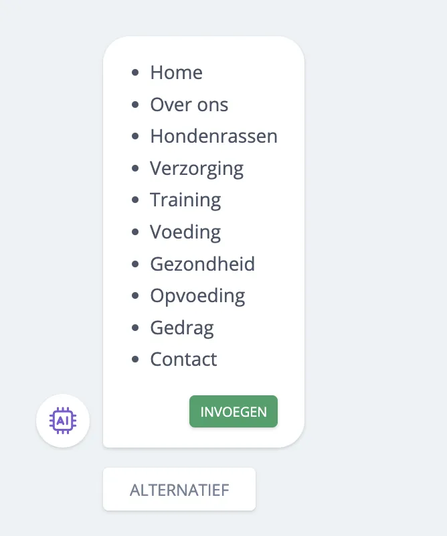Screen dimensions: 447x536
Task: Select Training from the navigation list
Action: point(185,200)
